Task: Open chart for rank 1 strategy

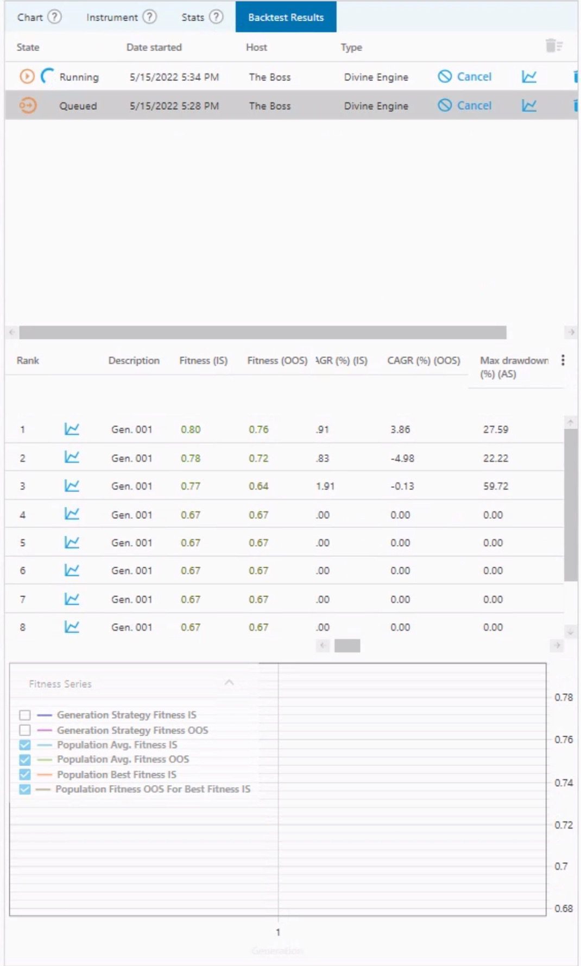Action: click(72, 429)
